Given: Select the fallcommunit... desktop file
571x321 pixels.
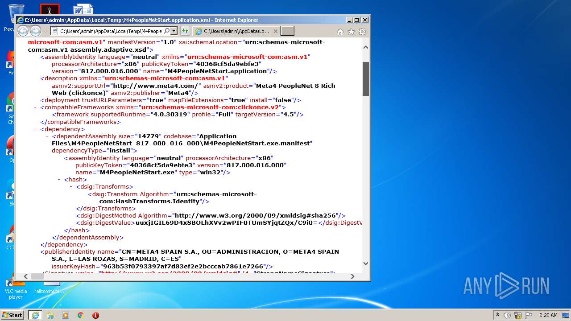Looking at the screenshot, I should click(x=49, y=288).
